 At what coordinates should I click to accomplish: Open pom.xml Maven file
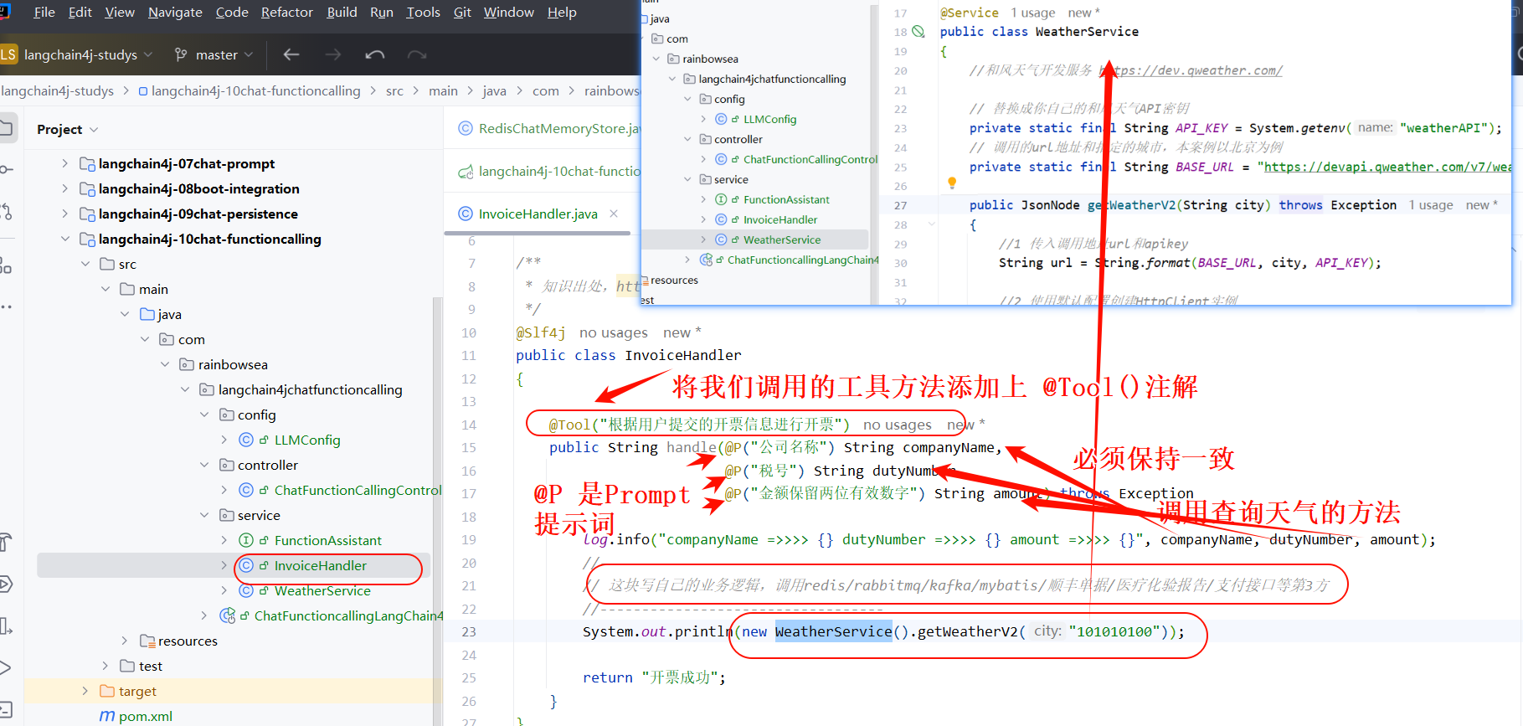[145, 716]
